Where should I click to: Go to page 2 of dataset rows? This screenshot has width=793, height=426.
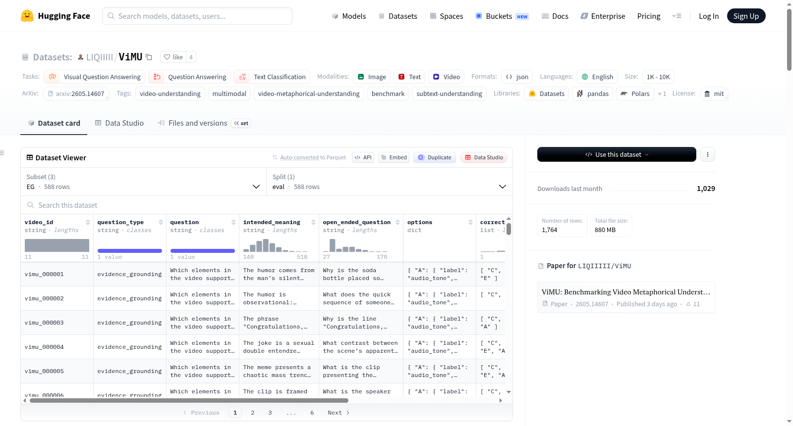(x=253, y=413)
